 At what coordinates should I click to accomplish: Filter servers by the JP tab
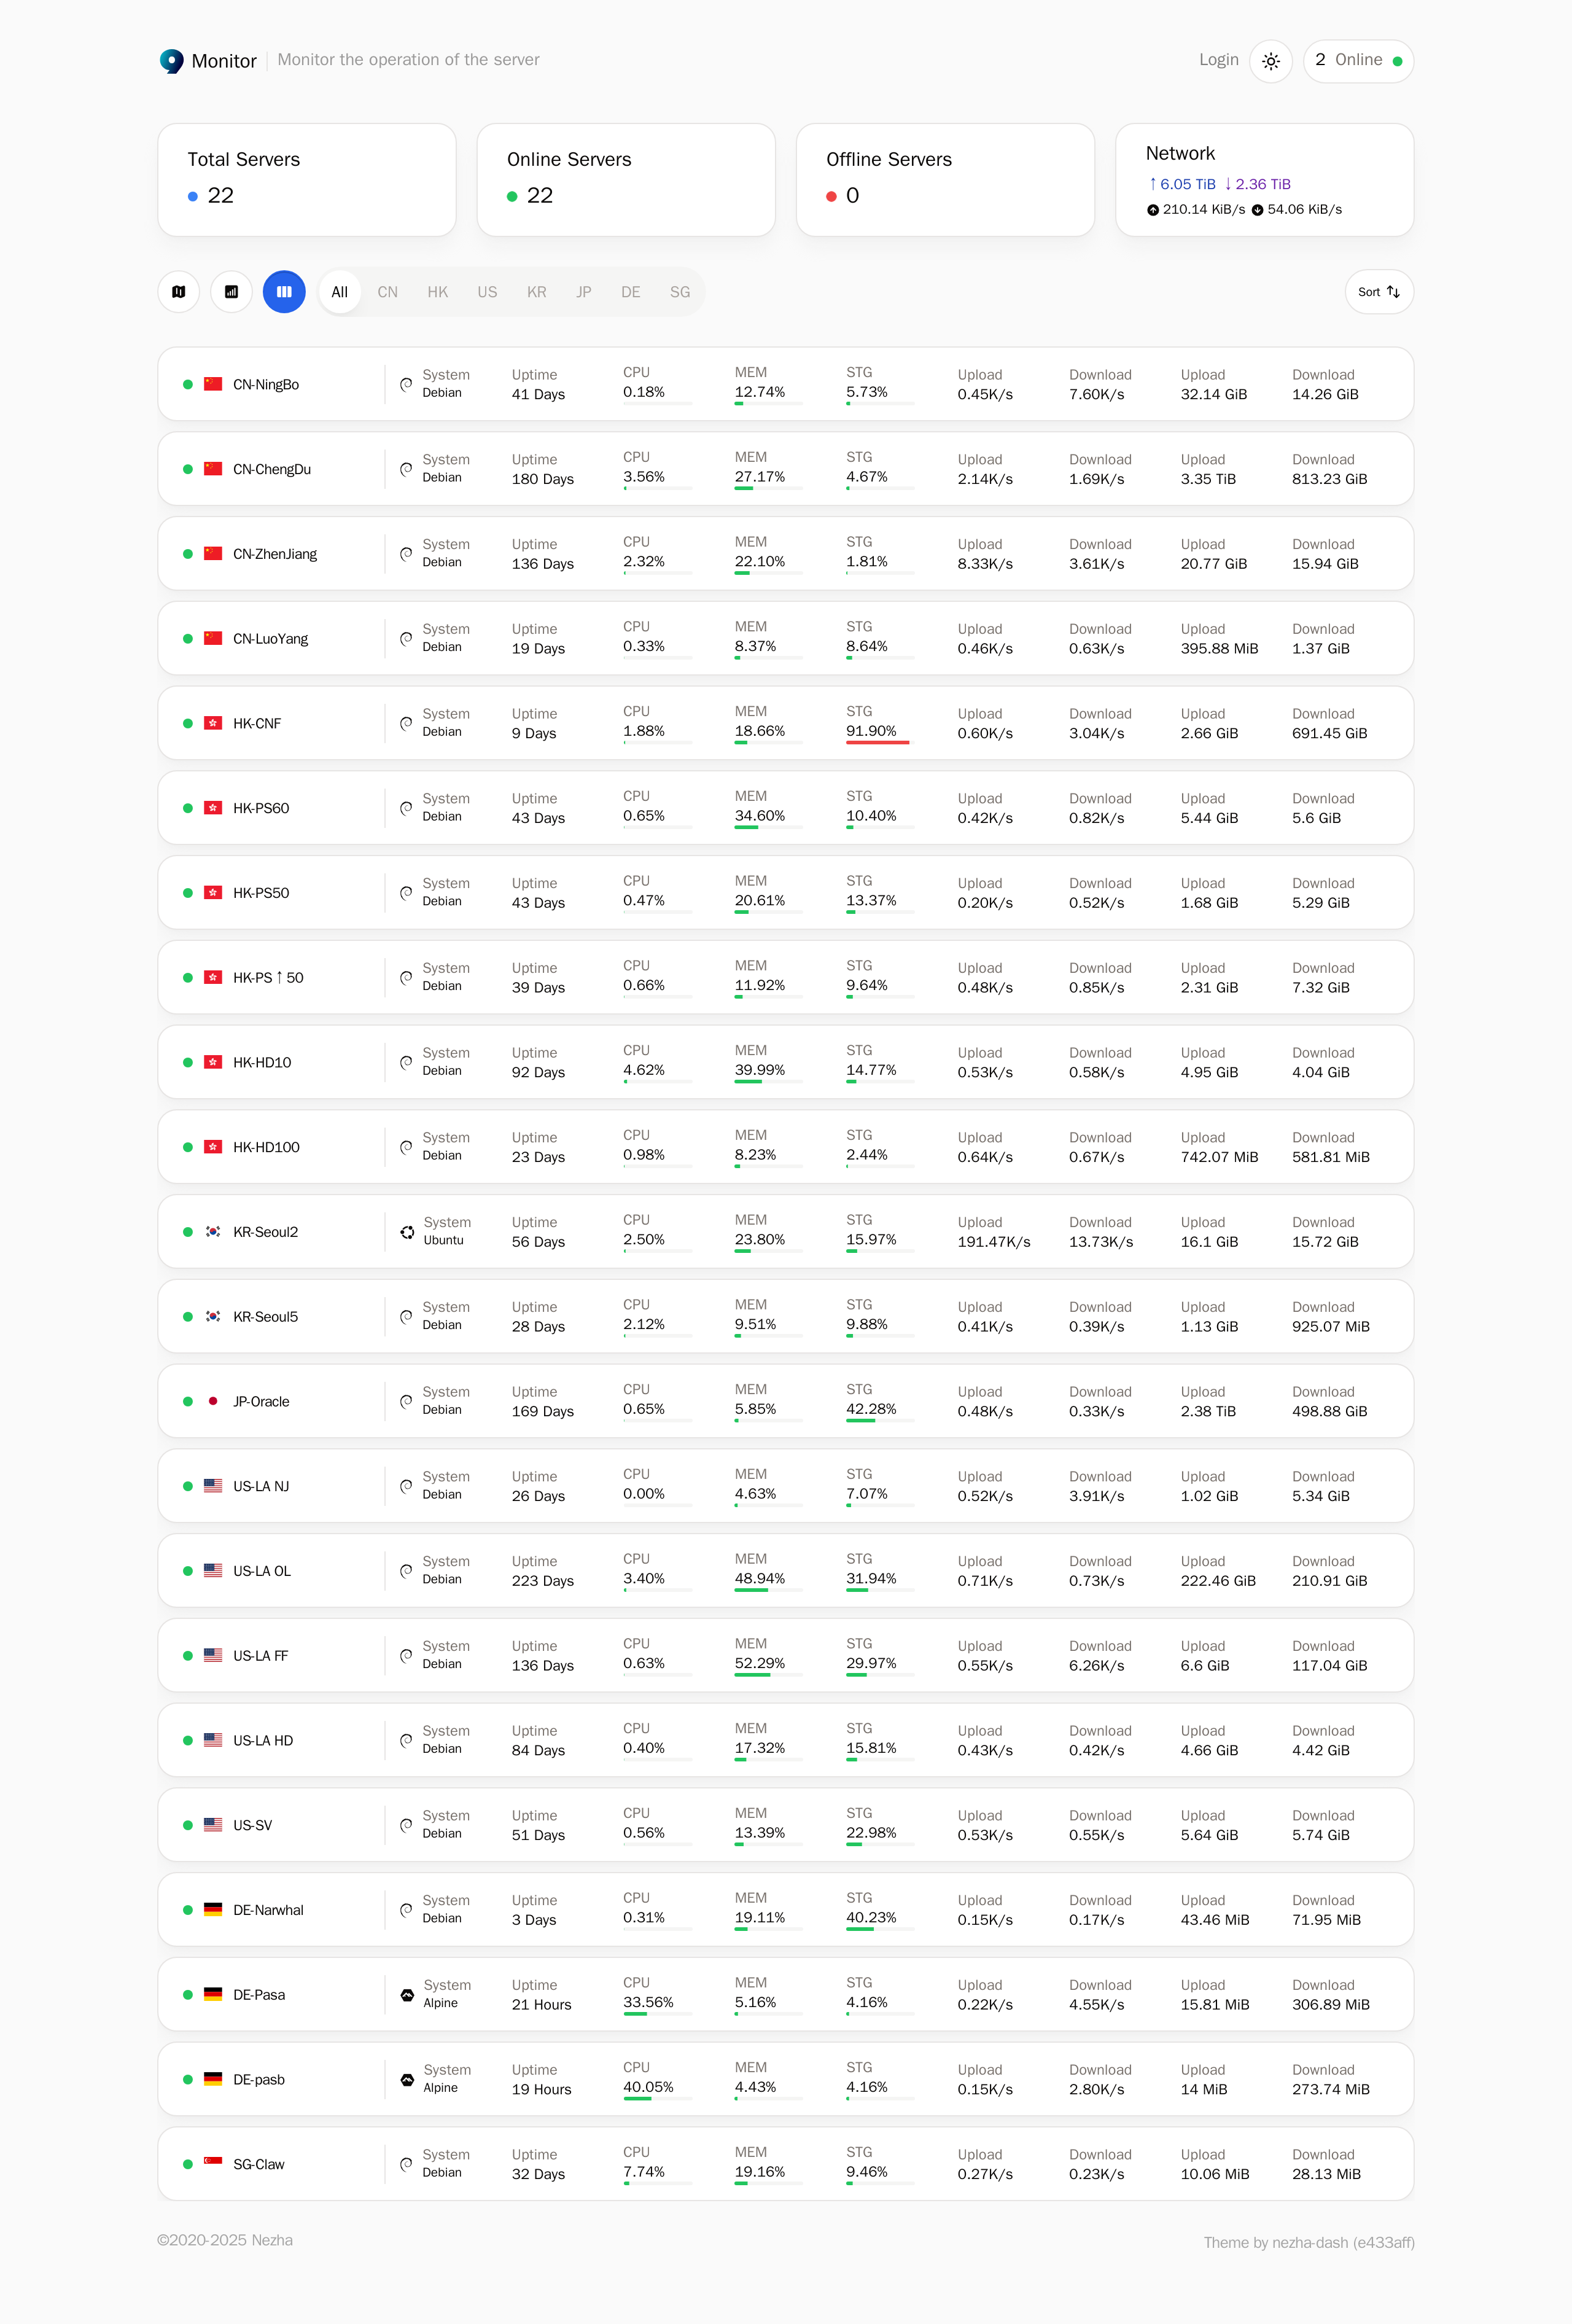[584, 292]
